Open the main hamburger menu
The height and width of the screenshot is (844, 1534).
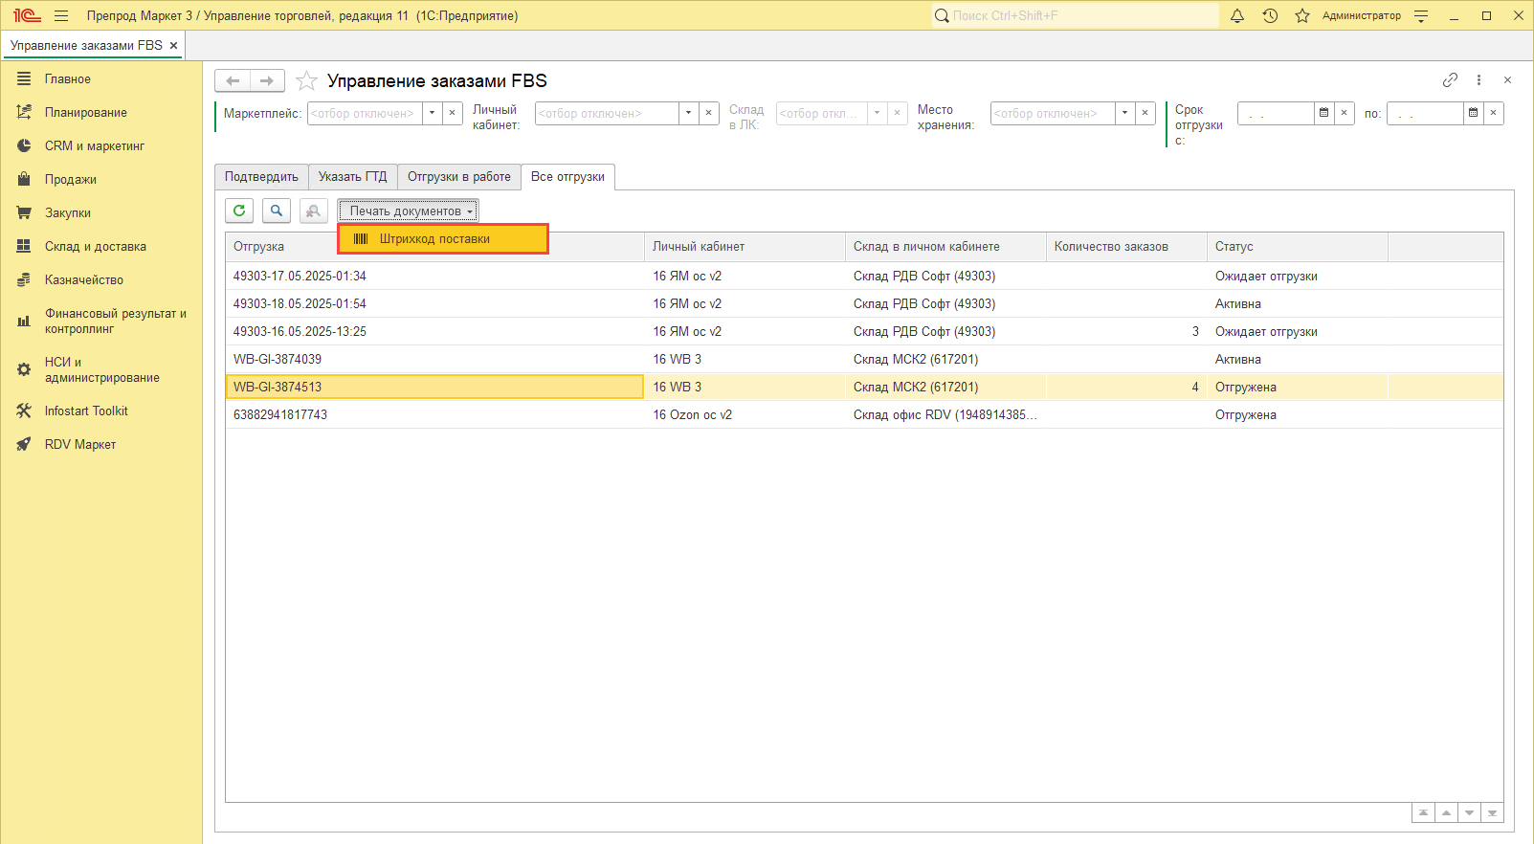(x=61, y=16)
